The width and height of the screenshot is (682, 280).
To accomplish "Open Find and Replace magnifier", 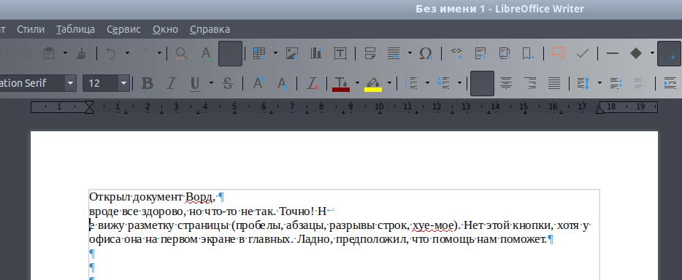I will (x=181, y=53).
